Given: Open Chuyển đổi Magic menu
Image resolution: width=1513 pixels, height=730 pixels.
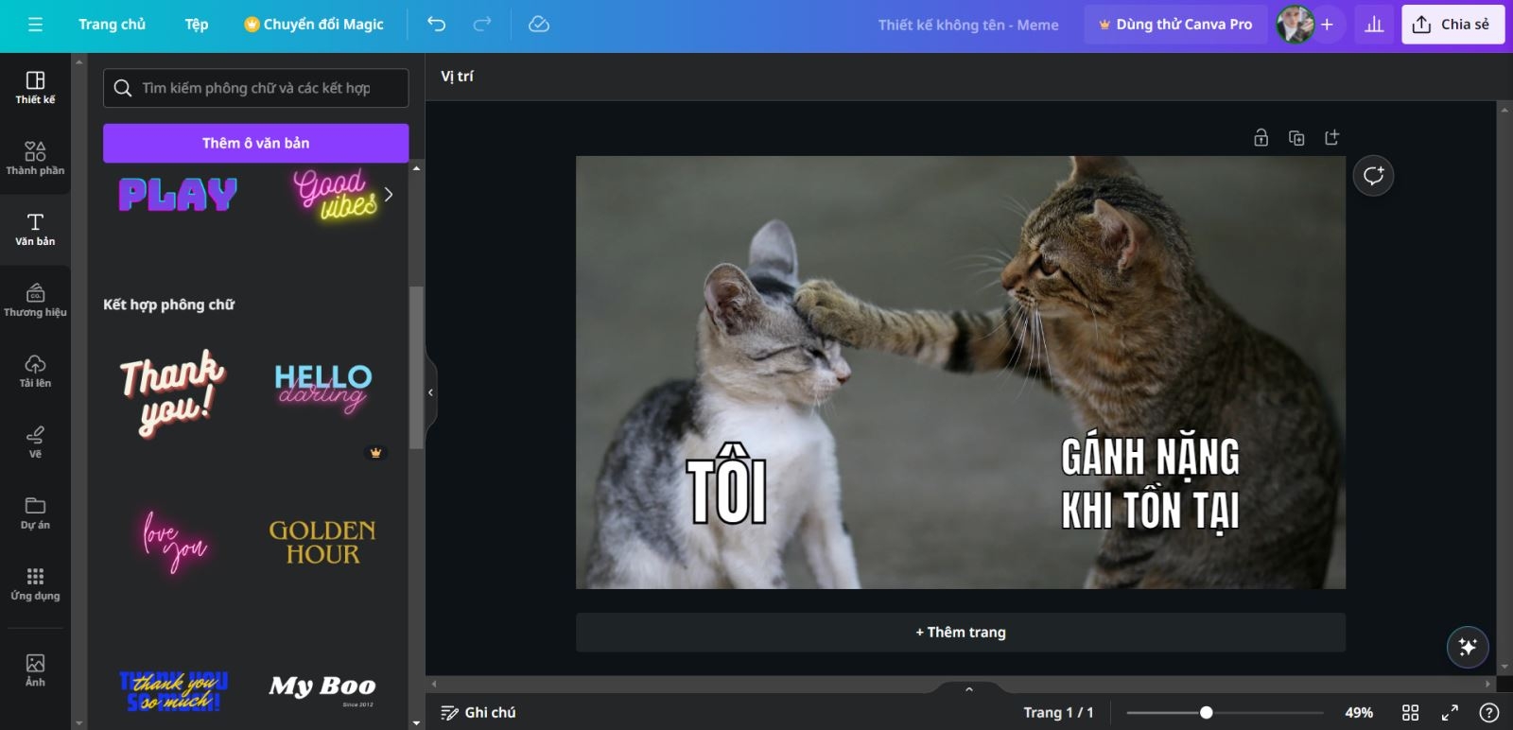Looking at the screenshot, I should click(x=314, y=25).
